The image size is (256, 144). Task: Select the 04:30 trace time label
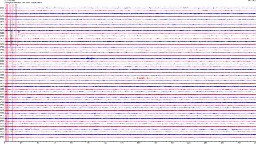[x=2, y=33]
